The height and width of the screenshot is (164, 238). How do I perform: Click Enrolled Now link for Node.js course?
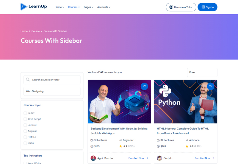click(138, 158)
